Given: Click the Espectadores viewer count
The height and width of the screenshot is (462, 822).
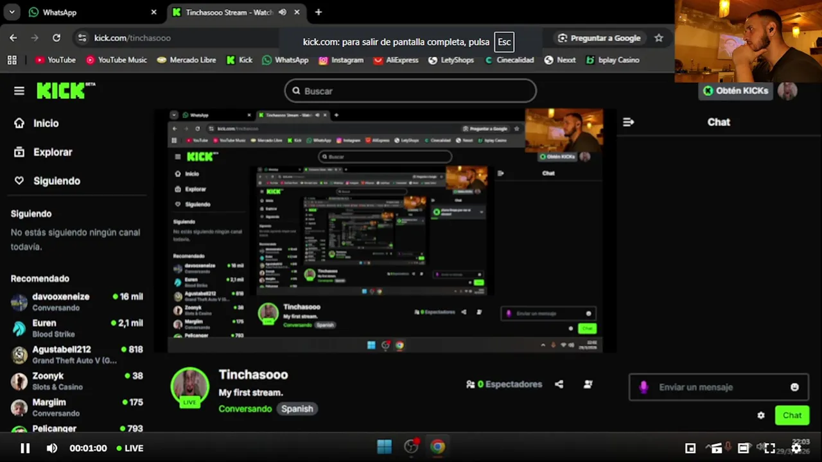Looking at the screenshot, I should (504, 384).
